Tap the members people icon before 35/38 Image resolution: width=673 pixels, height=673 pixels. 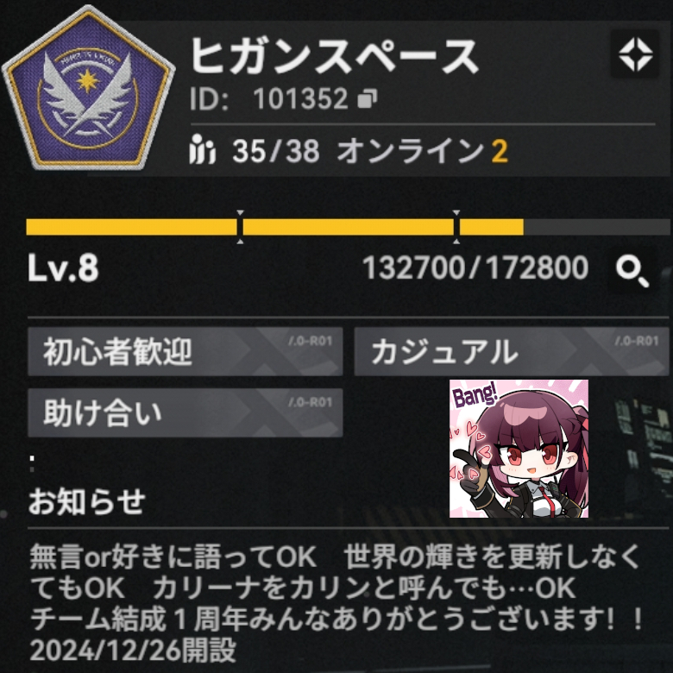201,149
